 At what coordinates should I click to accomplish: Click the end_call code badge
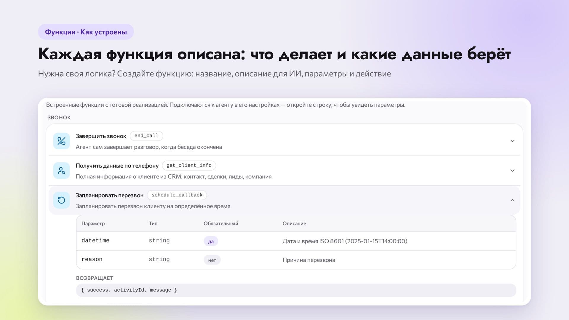146,136
